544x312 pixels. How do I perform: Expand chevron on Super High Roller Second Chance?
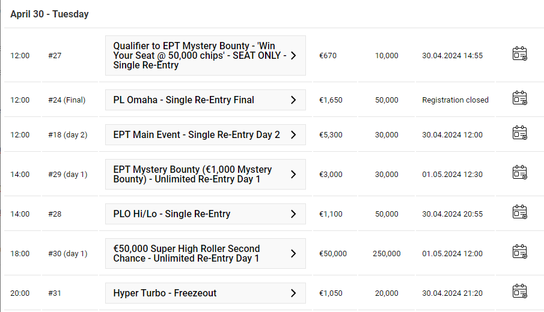point(293,253)
